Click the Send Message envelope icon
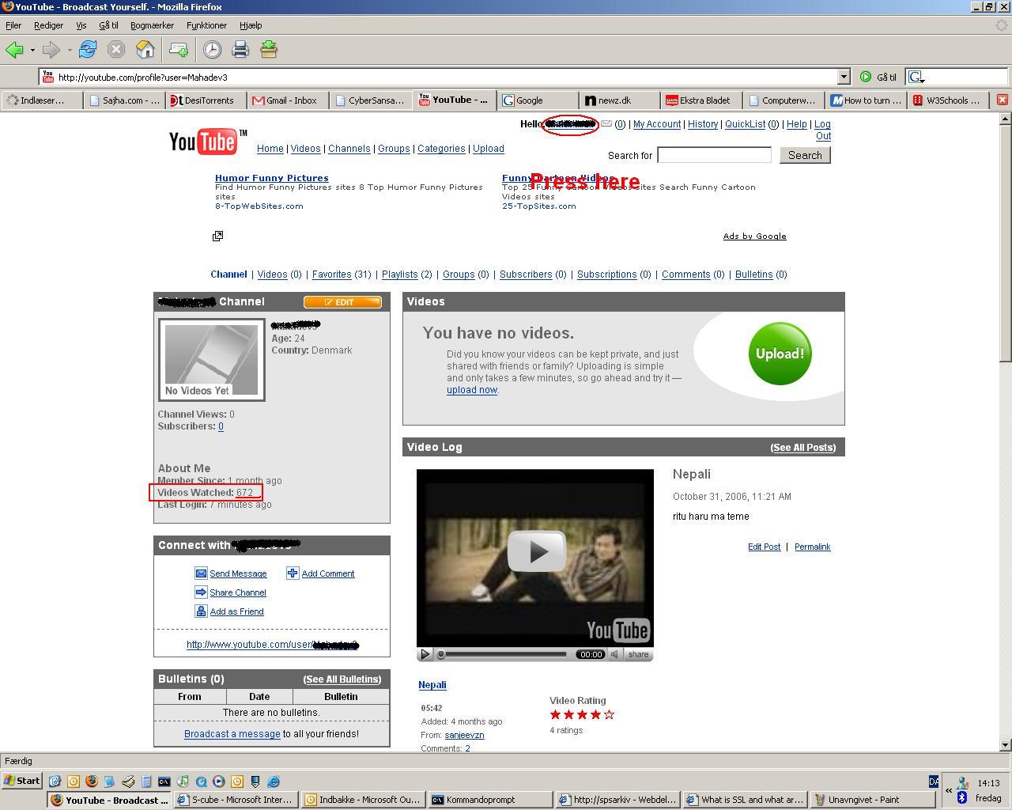1012x810 pixels. [x=201, y=573]
